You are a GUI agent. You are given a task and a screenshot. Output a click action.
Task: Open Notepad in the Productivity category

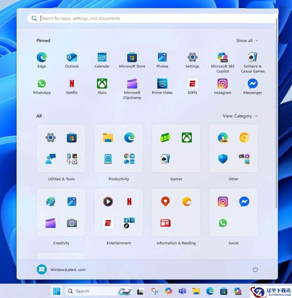click(x=108, y=159)
